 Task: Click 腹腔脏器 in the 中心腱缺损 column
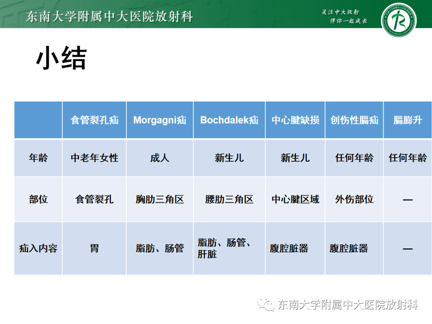coord(289,248)
